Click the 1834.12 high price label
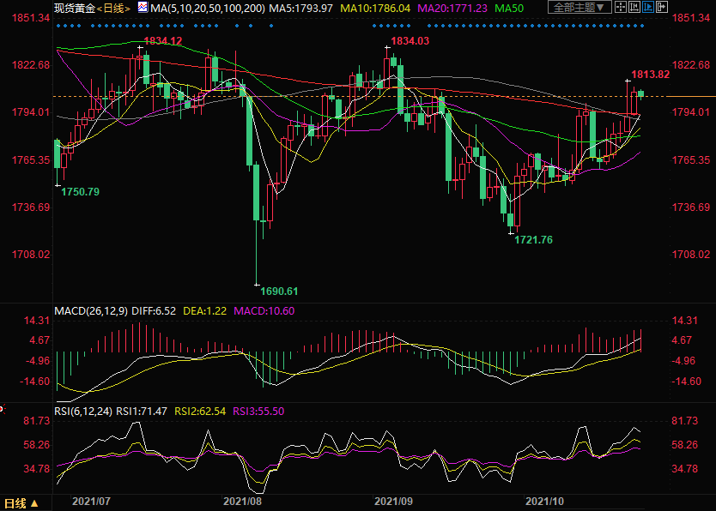Image resolution: width=716 pixels, height=511 pixels. [163, 41]
